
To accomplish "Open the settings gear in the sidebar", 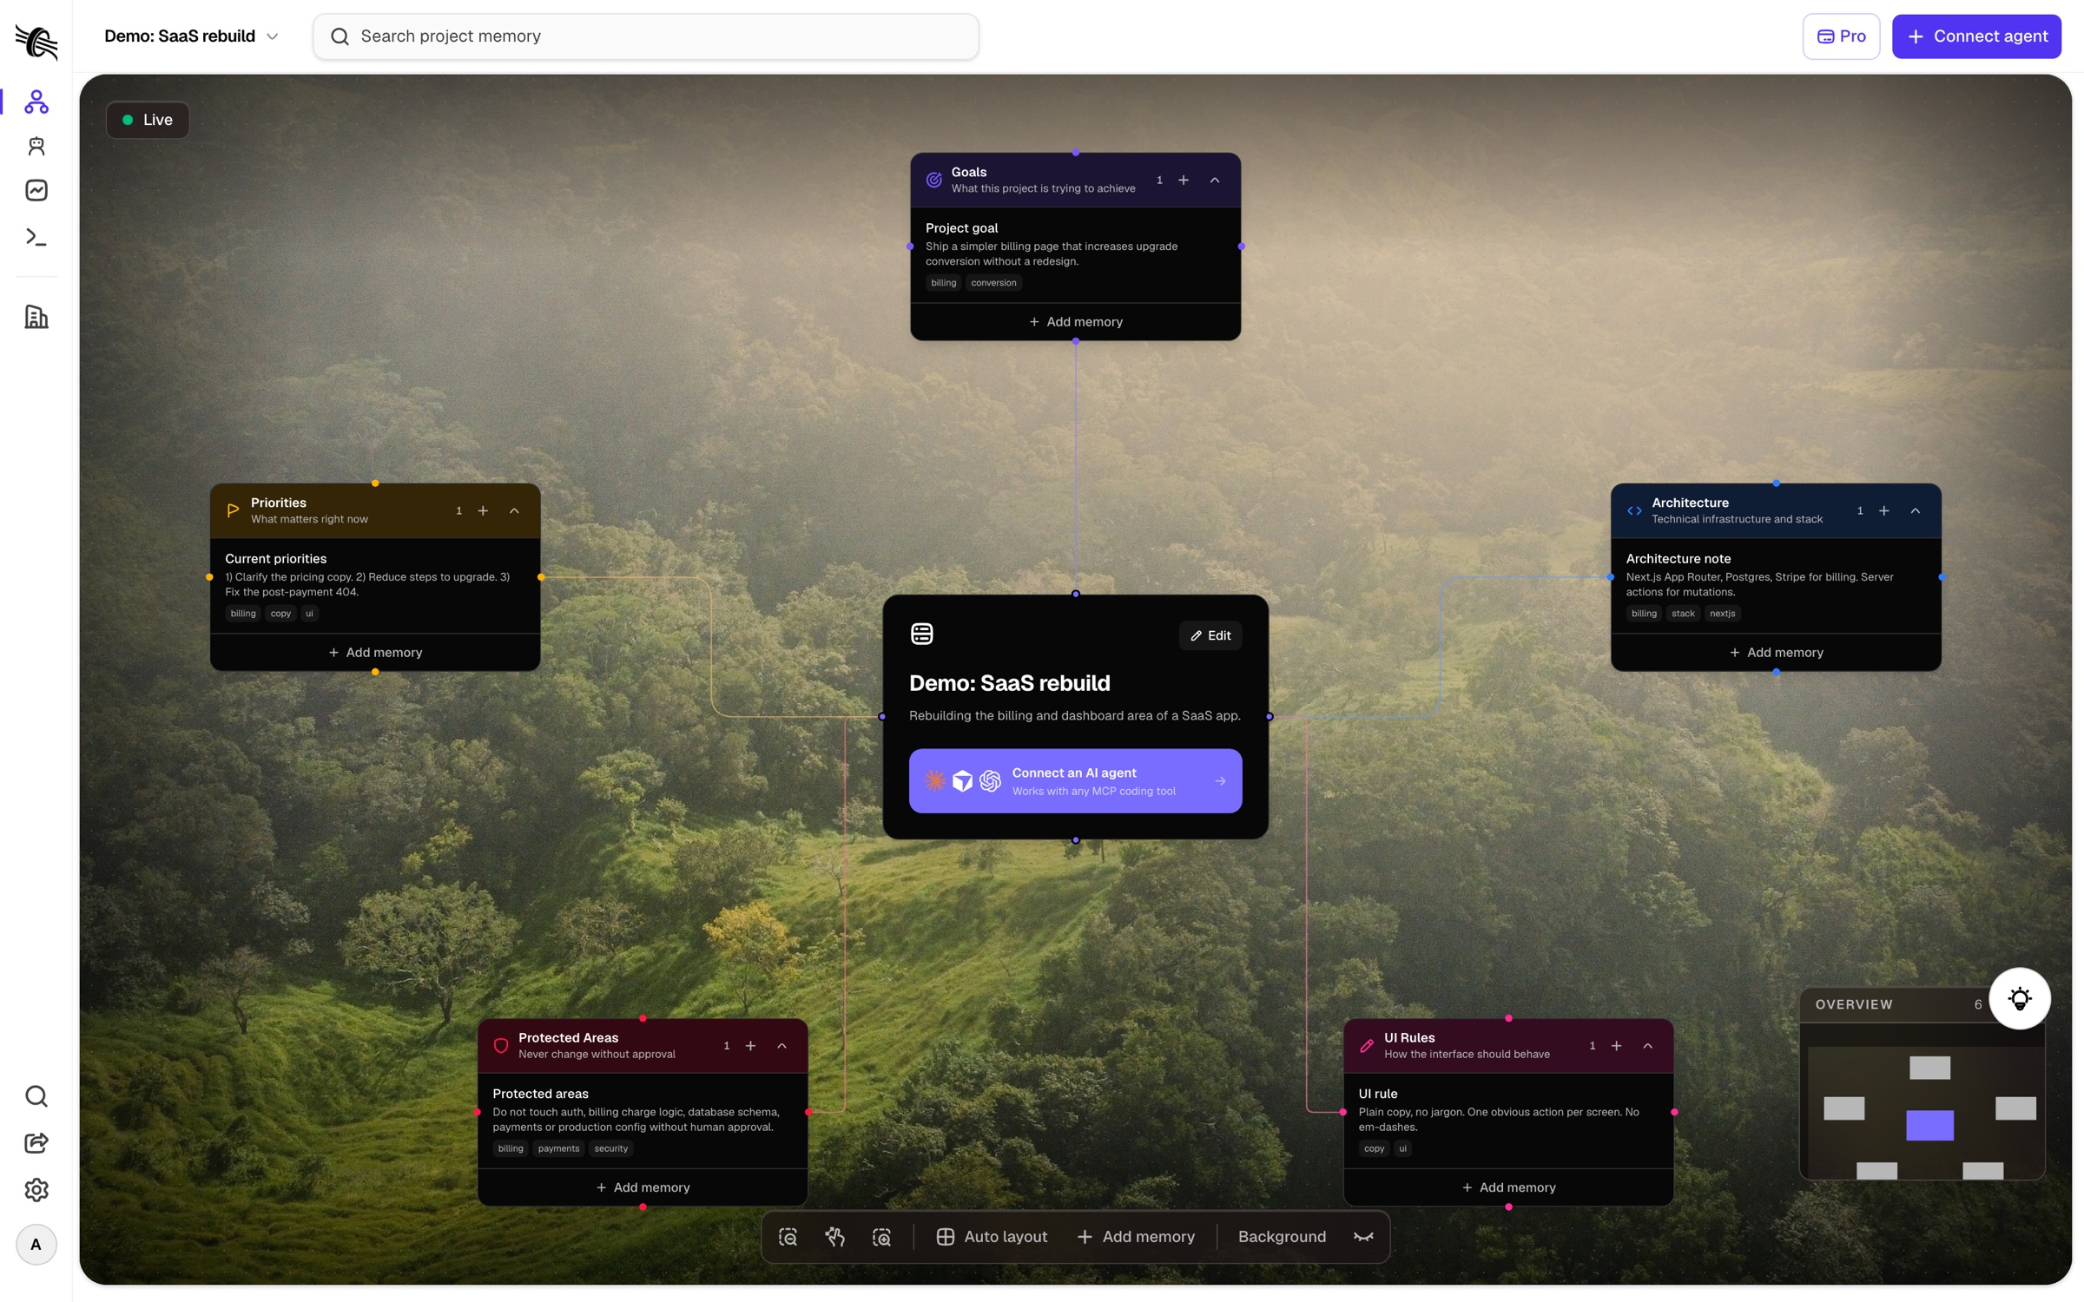I will (x=36, y=1189).
